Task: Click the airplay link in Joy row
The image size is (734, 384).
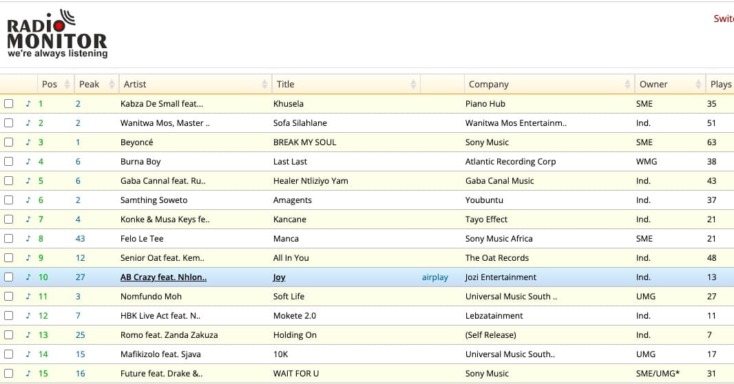Action: (x=435, y=277)
